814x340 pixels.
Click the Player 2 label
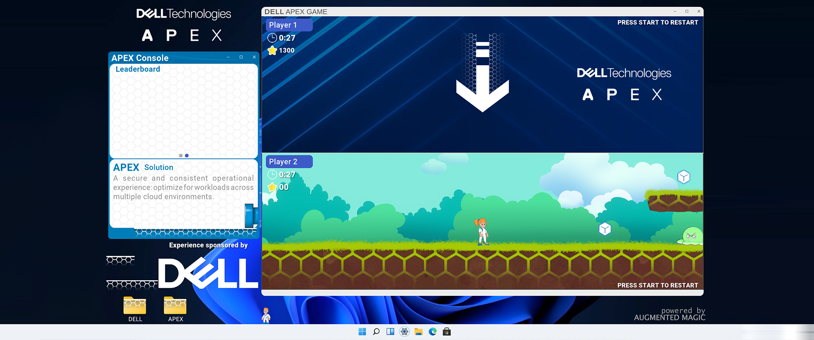(x=289, y=162)
